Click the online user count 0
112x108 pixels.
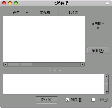click(x=98, y=28)
